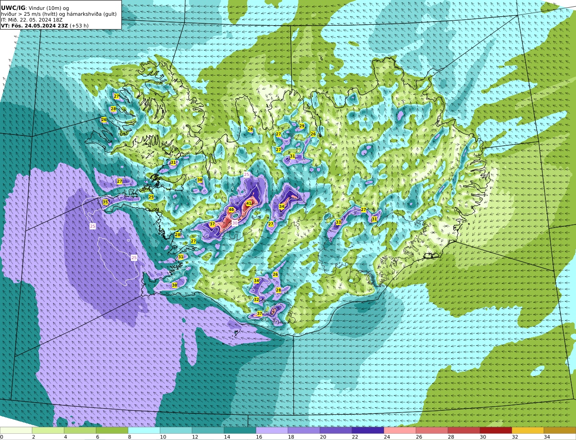
Task: Click the yellow gust label '32' in the south
Action: [256, 299]
